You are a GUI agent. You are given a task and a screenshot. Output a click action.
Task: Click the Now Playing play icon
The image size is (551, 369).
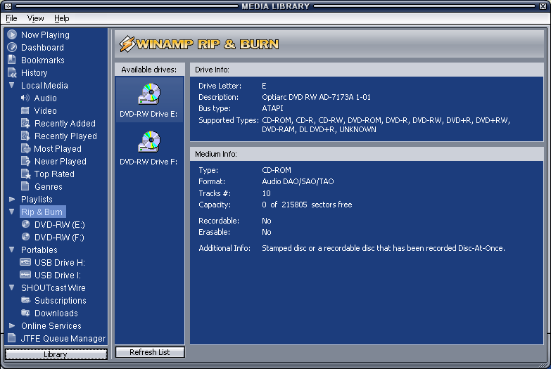12,34
